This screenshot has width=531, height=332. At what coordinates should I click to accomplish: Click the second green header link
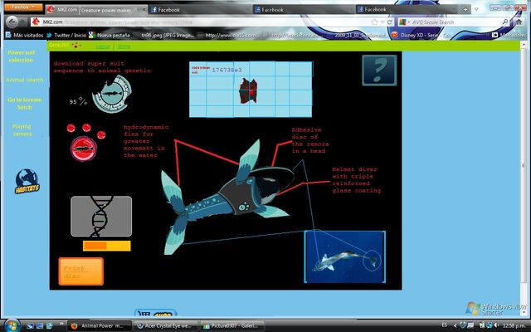[124, 46]
